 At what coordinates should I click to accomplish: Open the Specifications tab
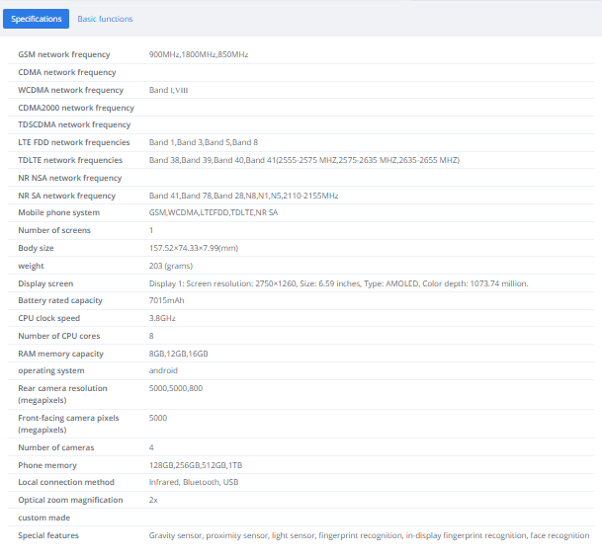tap(37, 19)
